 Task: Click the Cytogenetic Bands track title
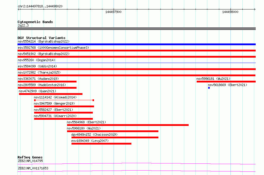[35, 22]
